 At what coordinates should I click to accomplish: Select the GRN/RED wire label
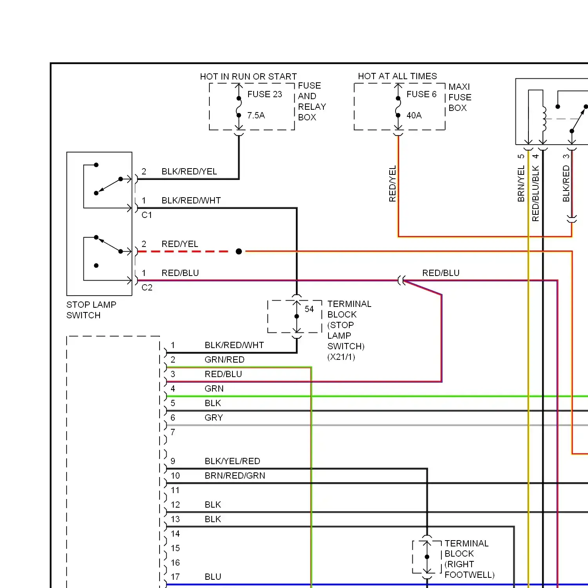(x=224, y=359)
